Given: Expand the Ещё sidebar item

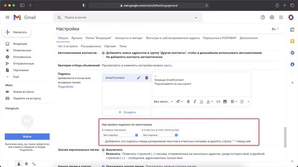Looking at the screenshot, I should [x=16, y=77].
